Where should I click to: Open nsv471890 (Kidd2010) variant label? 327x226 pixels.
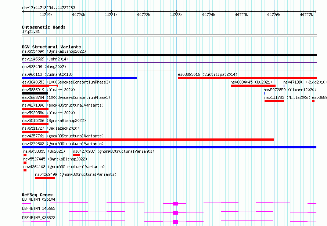(305, 82)
